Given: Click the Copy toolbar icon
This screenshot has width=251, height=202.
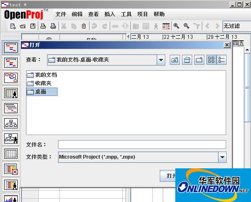Looking at the screenshot, I should coord(74,26).
